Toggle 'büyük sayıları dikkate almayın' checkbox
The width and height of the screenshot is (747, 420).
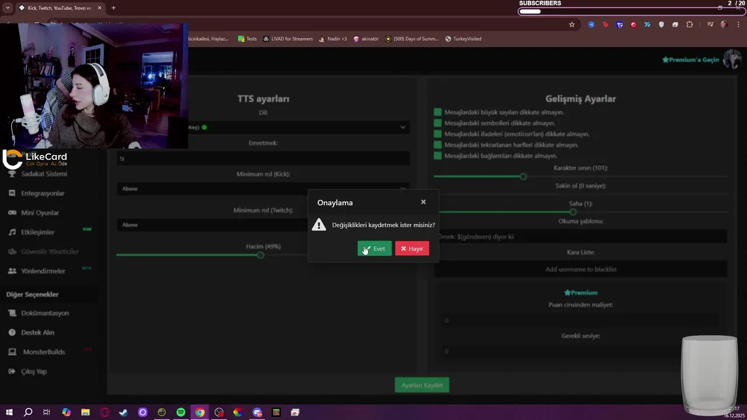[x=438, y=112]
